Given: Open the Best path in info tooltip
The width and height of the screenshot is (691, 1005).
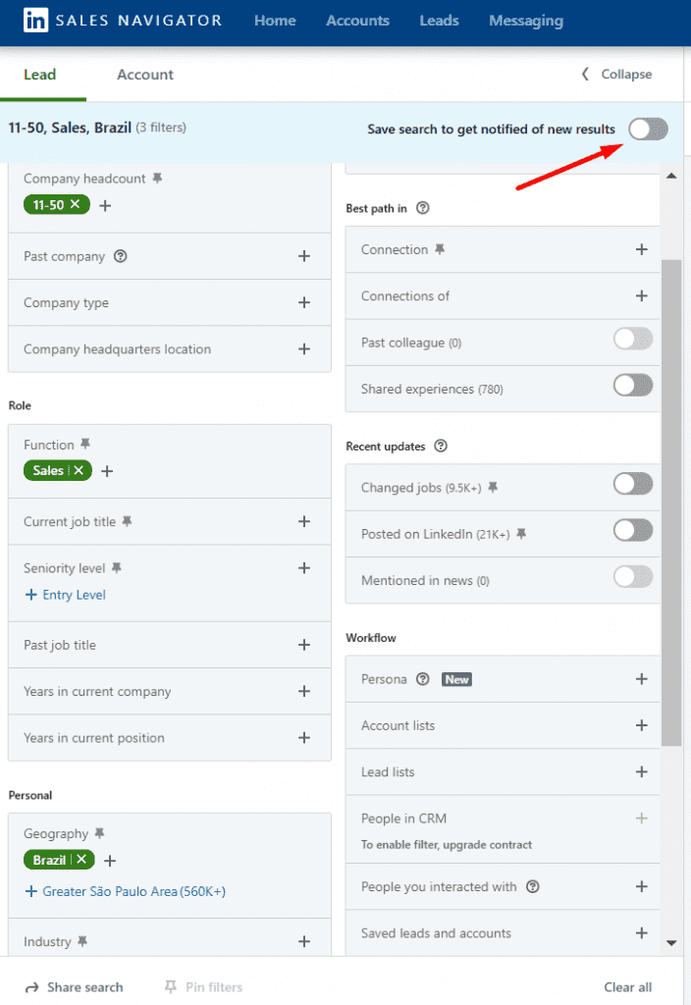Looking at the screenshot, I should click(x=422, y=208).
